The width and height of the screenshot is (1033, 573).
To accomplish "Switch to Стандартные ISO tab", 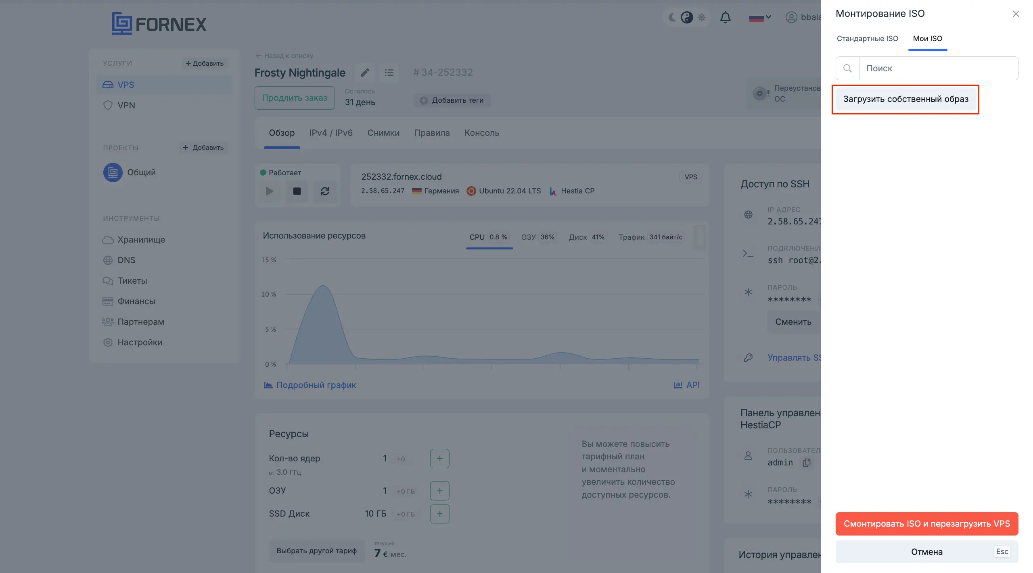I will [867, 39].
